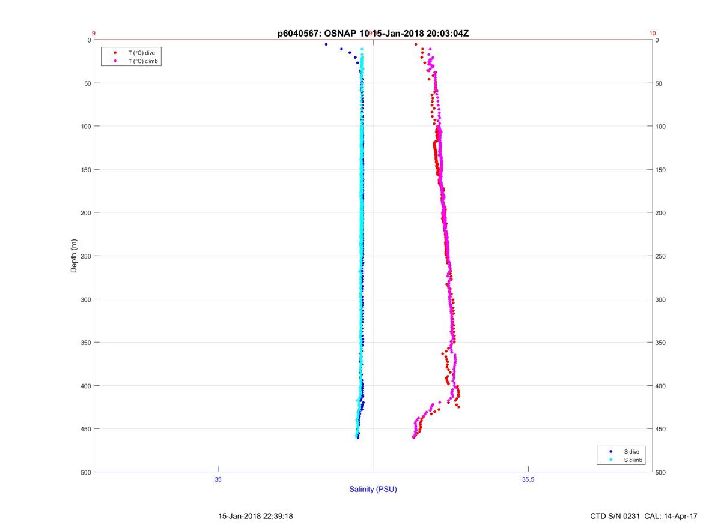Click the cyan marker beside 'S climb'
This screenshot has height=531, width=721.
point(610,460)
